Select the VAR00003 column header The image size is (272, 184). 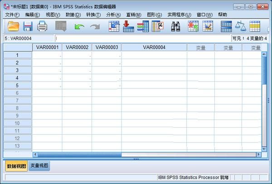(107, 47)
